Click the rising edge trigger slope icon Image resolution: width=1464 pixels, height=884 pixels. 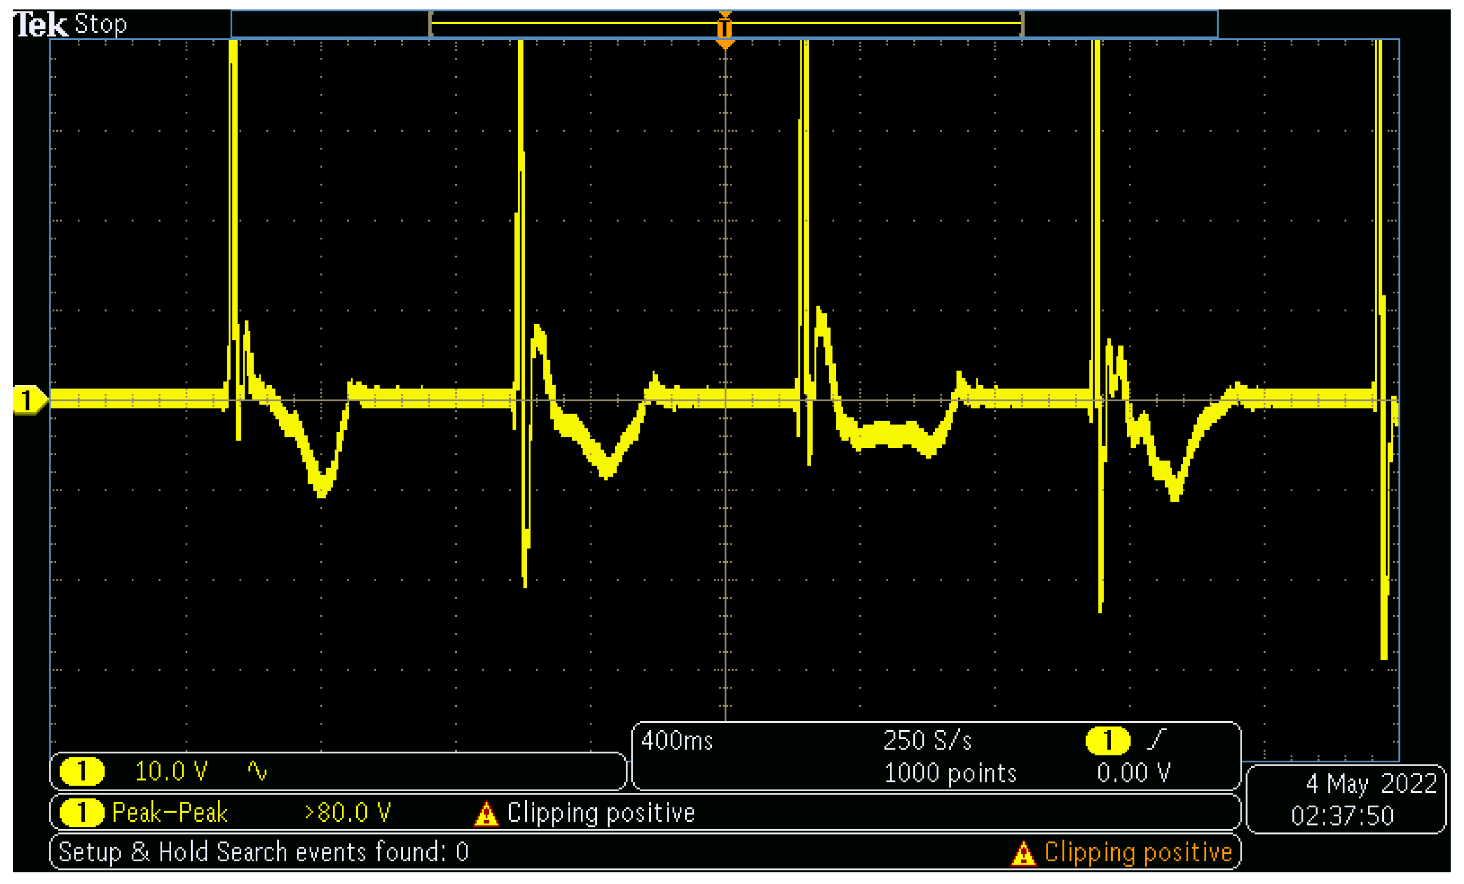[1157, 740]
